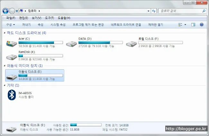Open the view options dropdown arrow
This screenshot has width=209, height=136.
pyautogui.click(x=185, y=24)
